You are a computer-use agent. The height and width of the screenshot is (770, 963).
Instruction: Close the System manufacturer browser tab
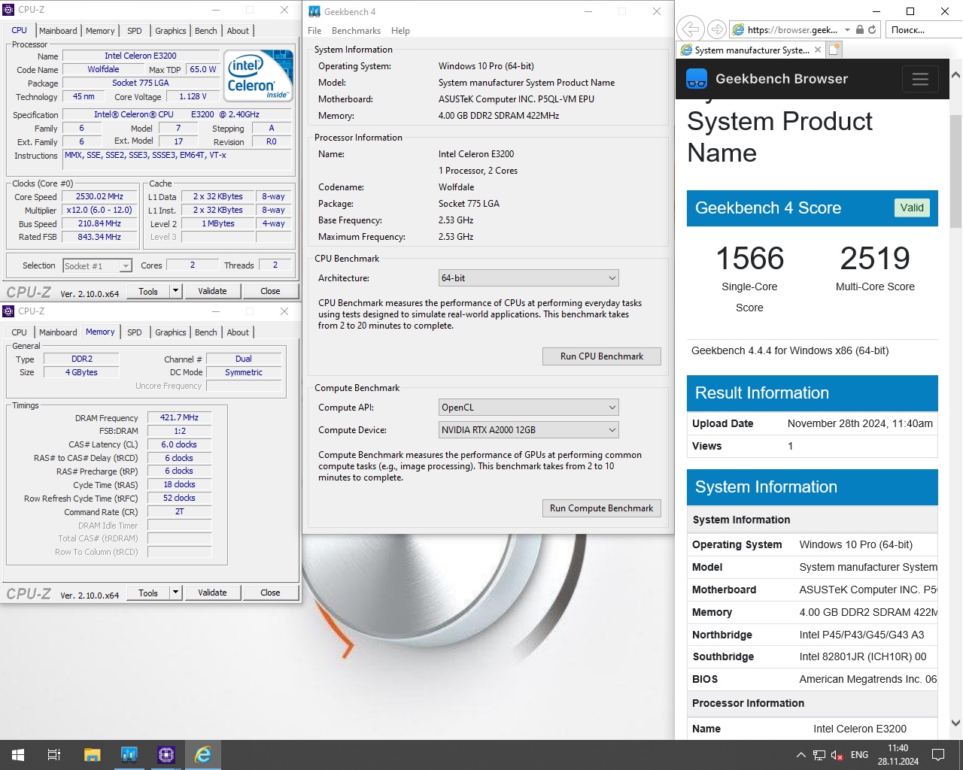point(819,50)
